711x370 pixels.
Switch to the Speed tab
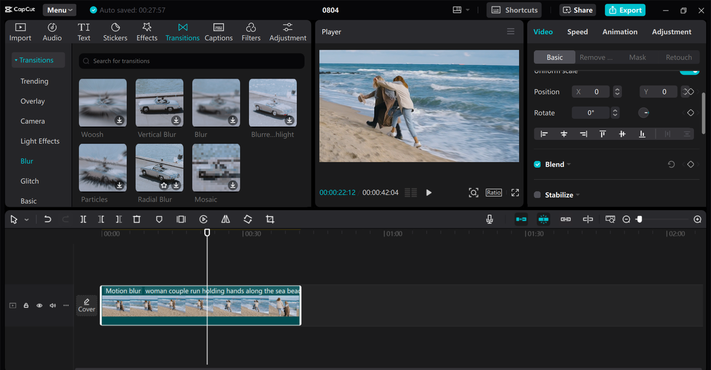pos(577,32)
